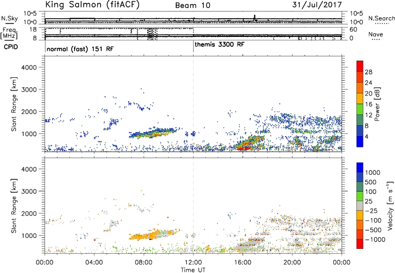Click the '12:00' time axis tick label
The height and width of the screenshot is (273, 395).
(x=193, y=263)
